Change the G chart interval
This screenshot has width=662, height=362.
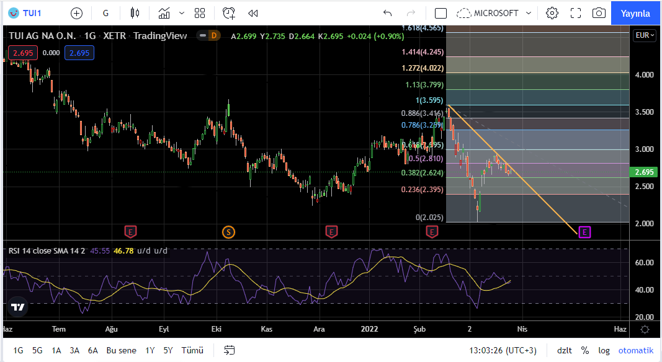coord(105,13)
